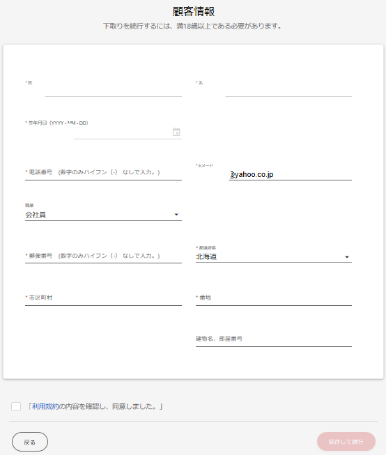Click the 郵便番号 postal code field
This screenshot has height=455, width=386.
tap(103, 256)
